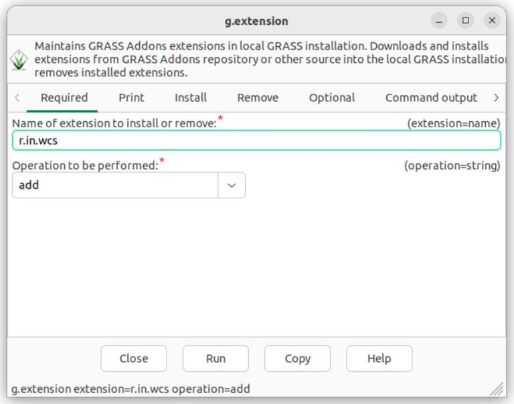Click the GRASS logo icon

tap(19, 60)
